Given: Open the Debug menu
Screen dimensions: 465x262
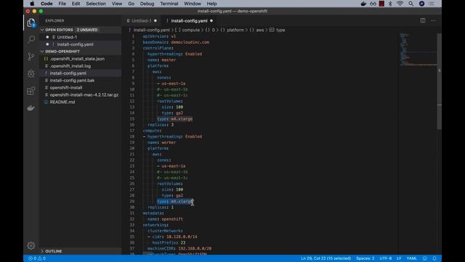Looking at the screenshot, I should 147,4.
